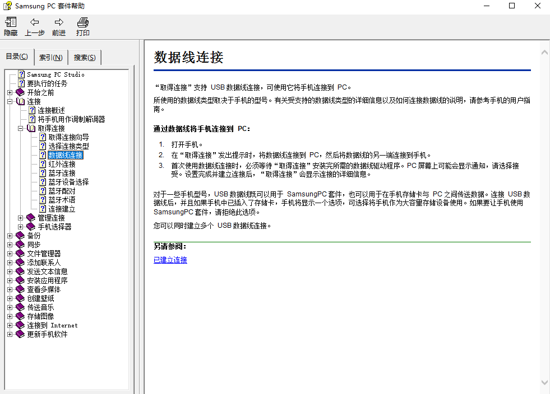Expand the 更新手机软件 tree node
Screen dimensions: 550x394
coord(10,334)
